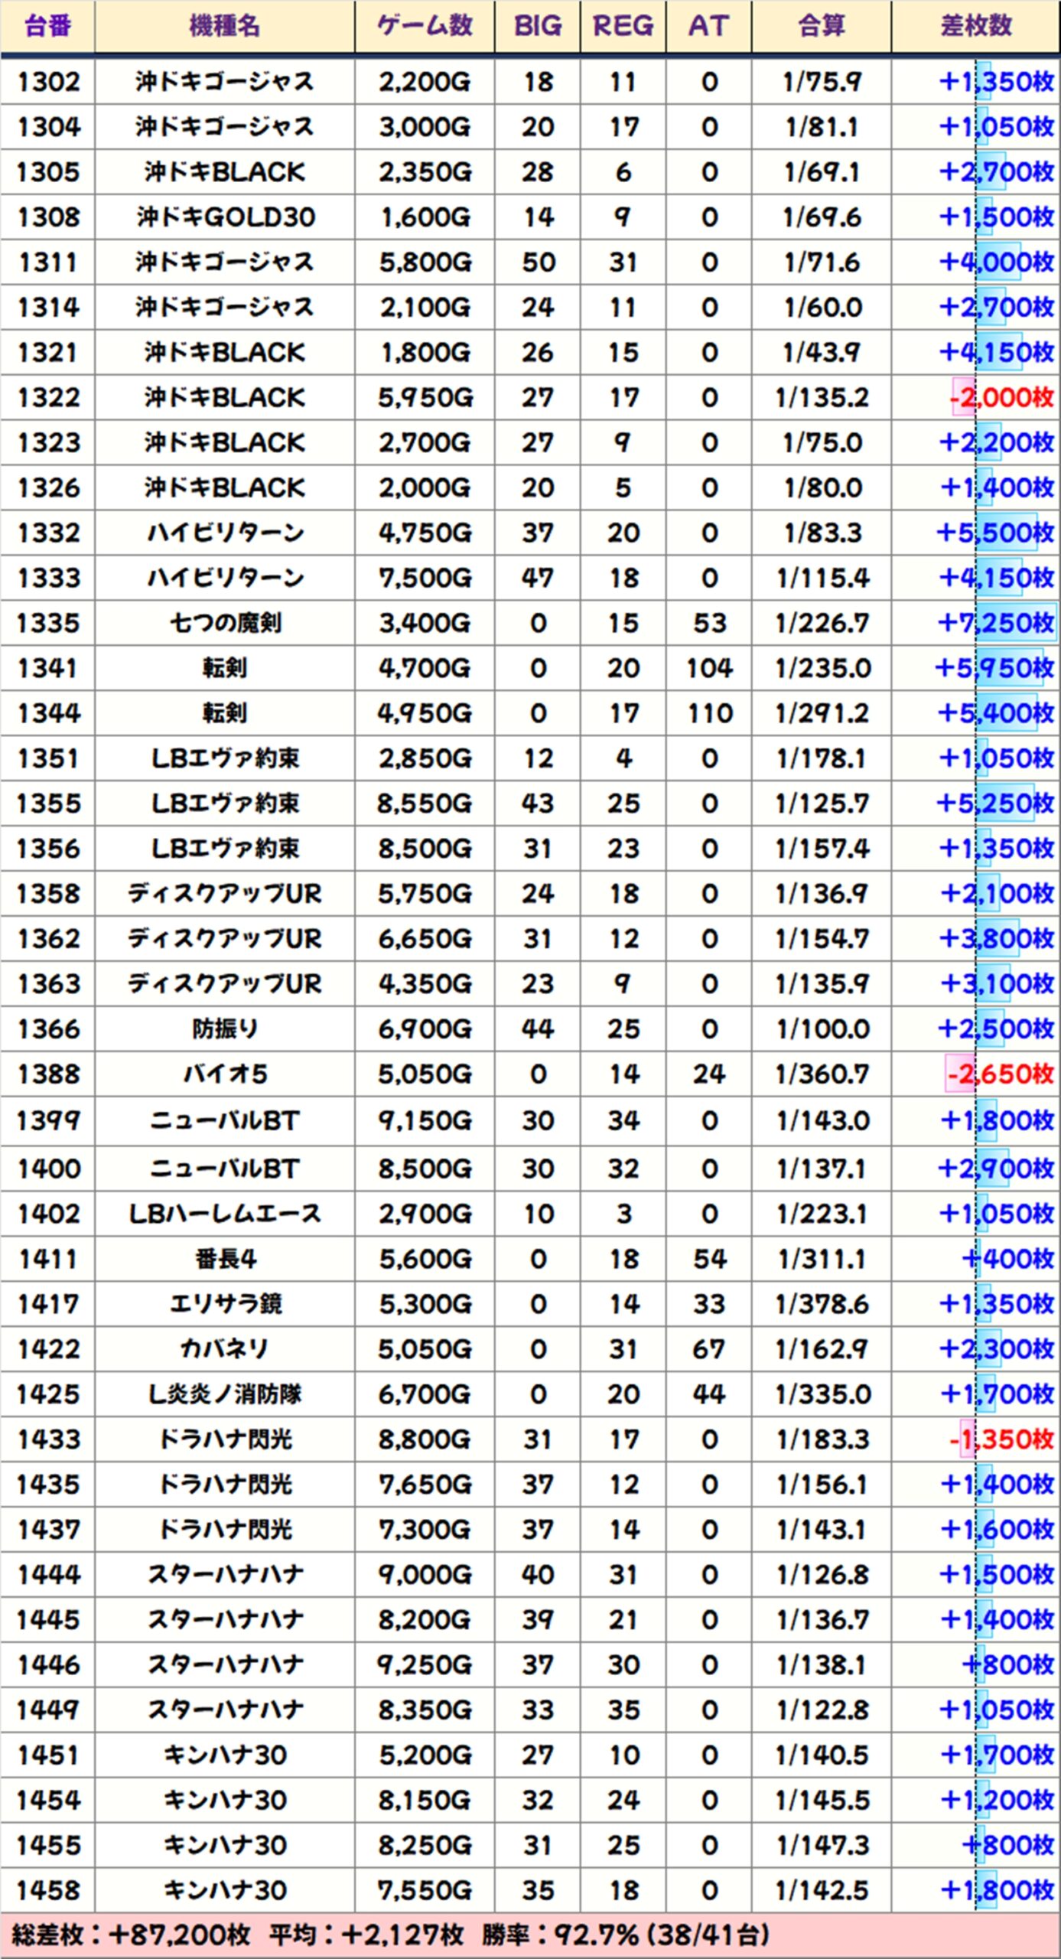Click 沖ドキBLACK name in row 1305
This screenshot has height=1959, width=1061.
(225, 172)
